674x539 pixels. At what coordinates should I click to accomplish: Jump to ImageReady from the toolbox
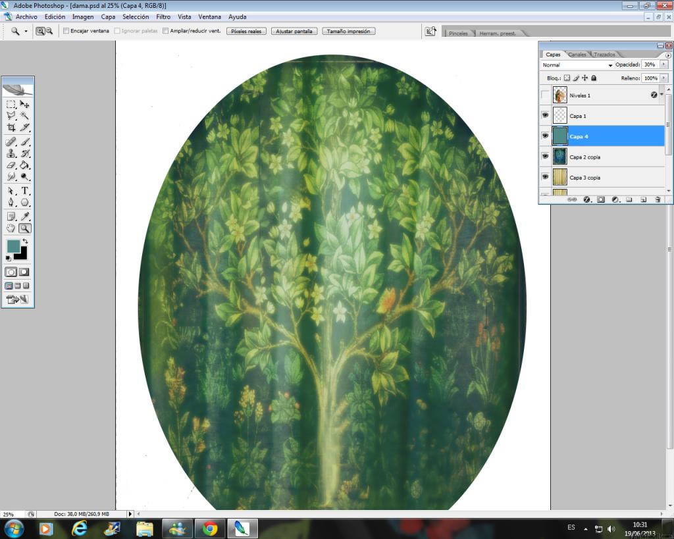(x=17, y=299)
